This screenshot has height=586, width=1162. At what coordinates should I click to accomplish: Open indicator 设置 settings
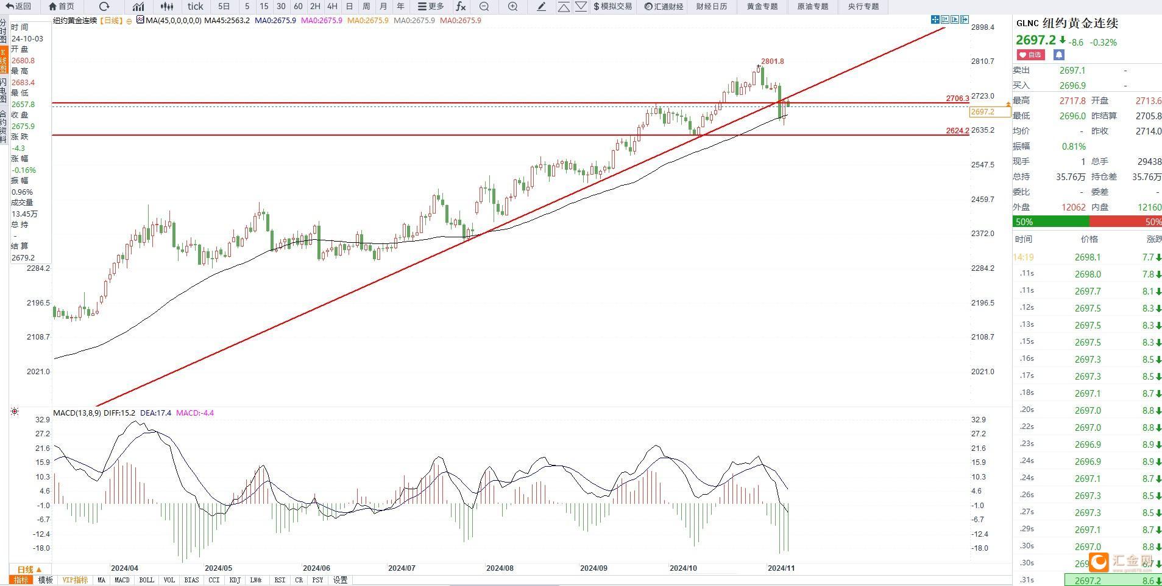340,581
